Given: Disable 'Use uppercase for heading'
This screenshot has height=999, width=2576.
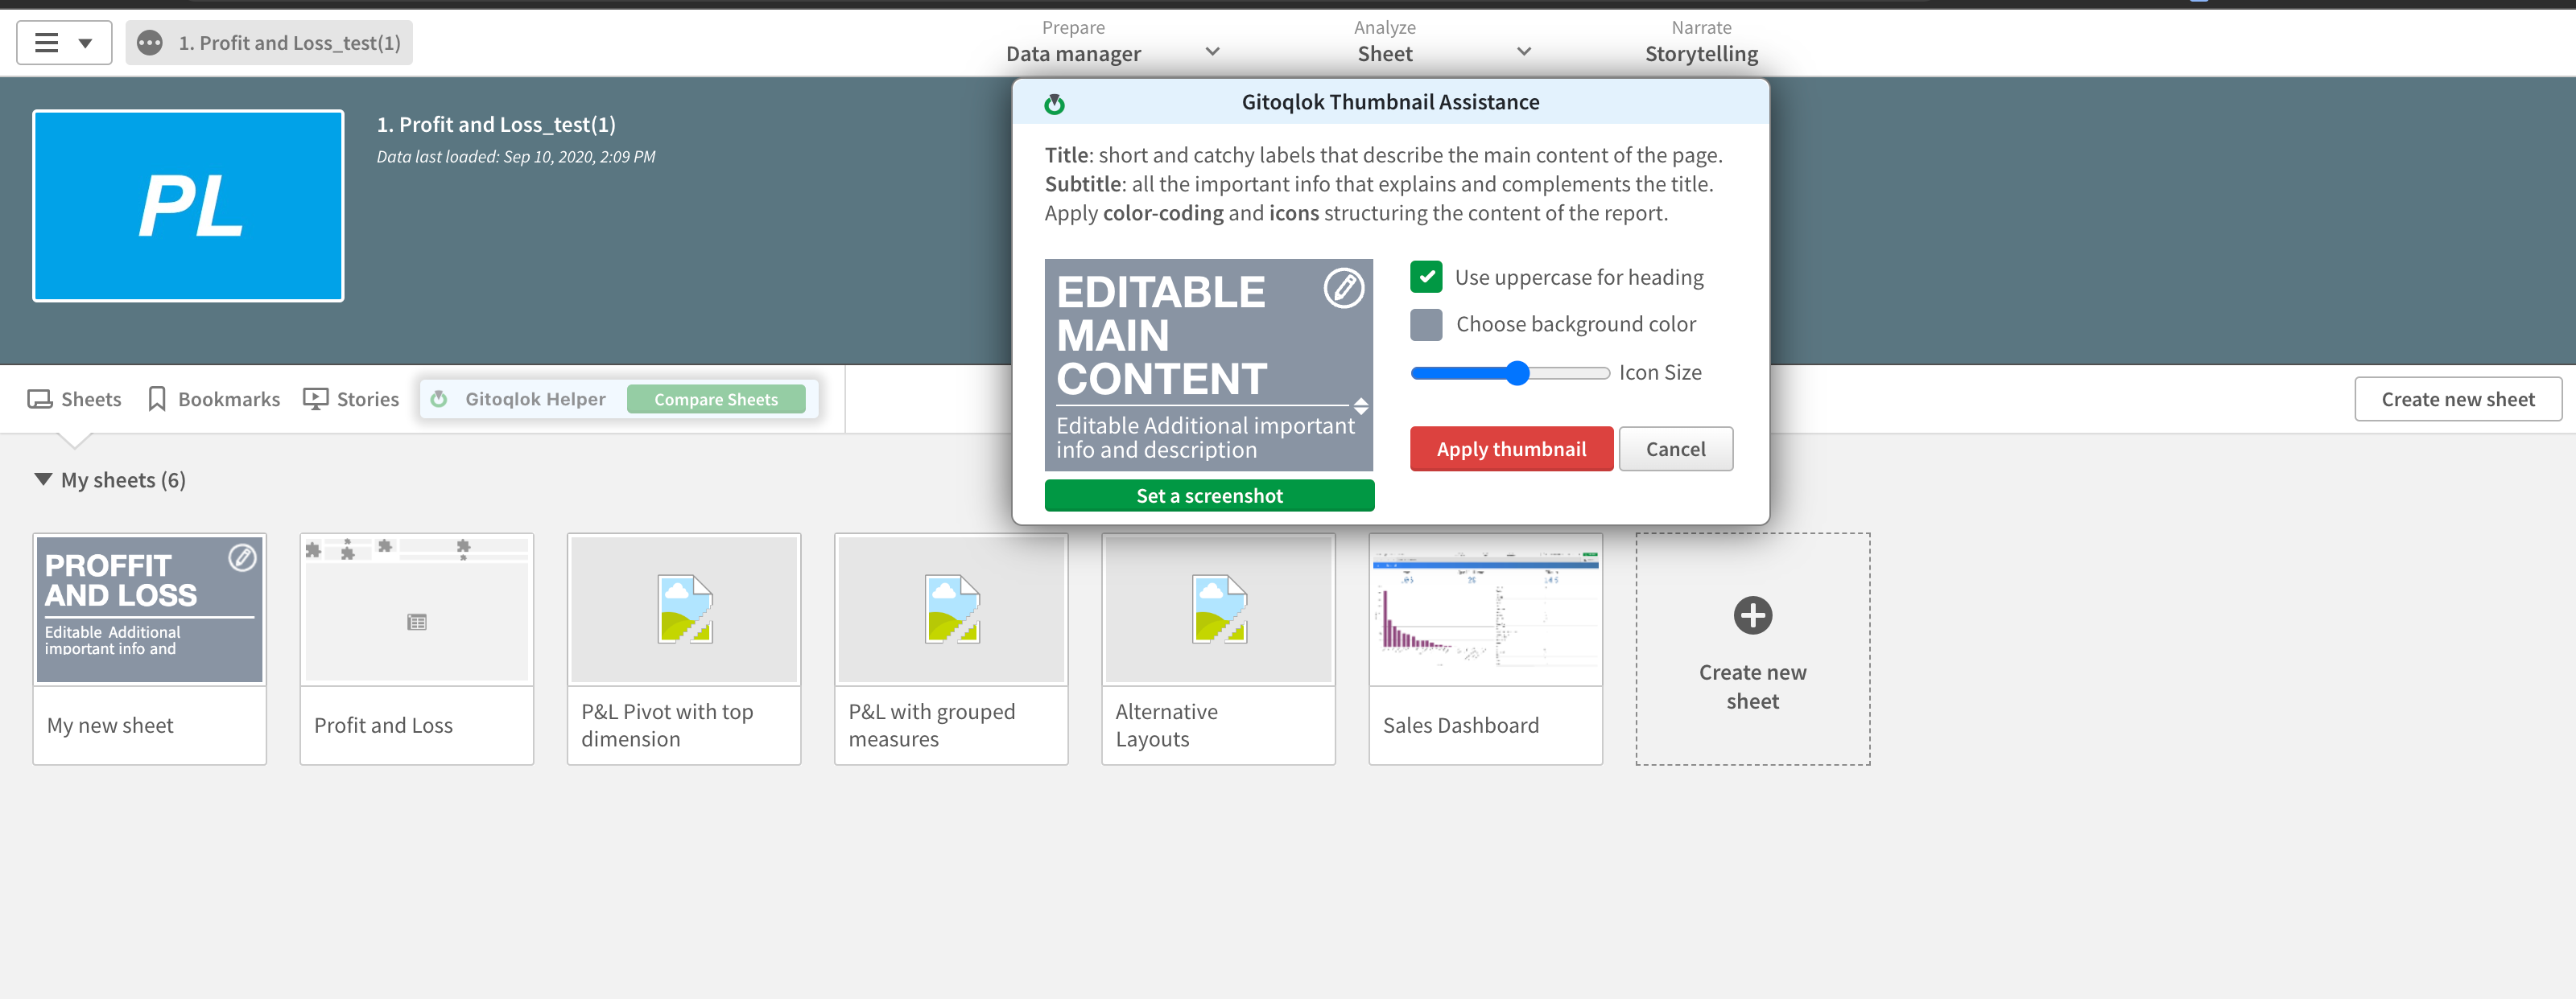Looking at the screenshot, I should click(x=1426, y=277).
